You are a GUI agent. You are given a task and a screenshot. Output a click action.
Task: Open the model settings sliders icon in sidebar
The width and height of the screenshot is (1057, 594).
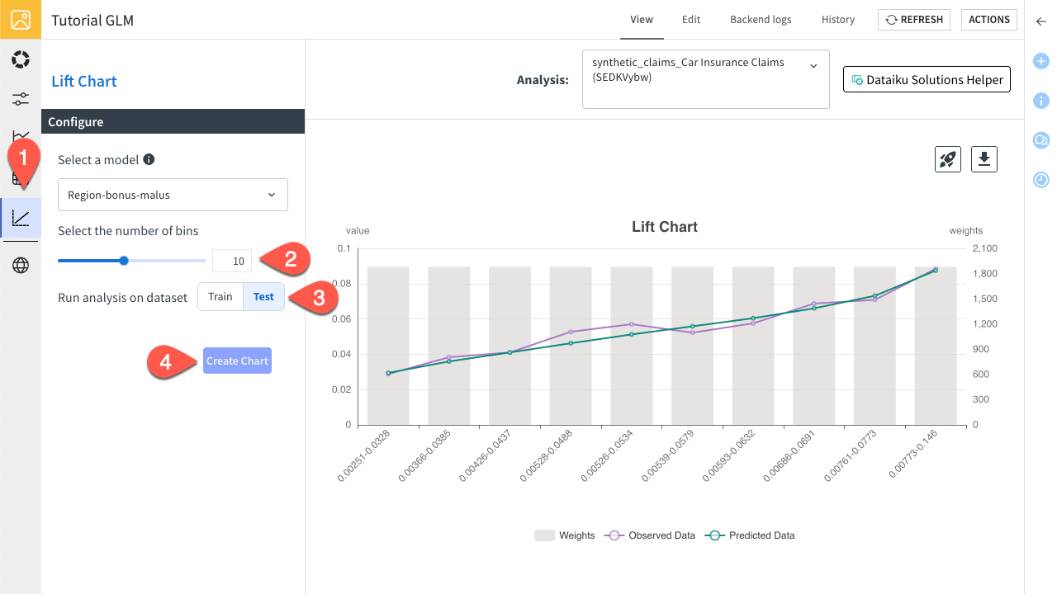[21, 98]
